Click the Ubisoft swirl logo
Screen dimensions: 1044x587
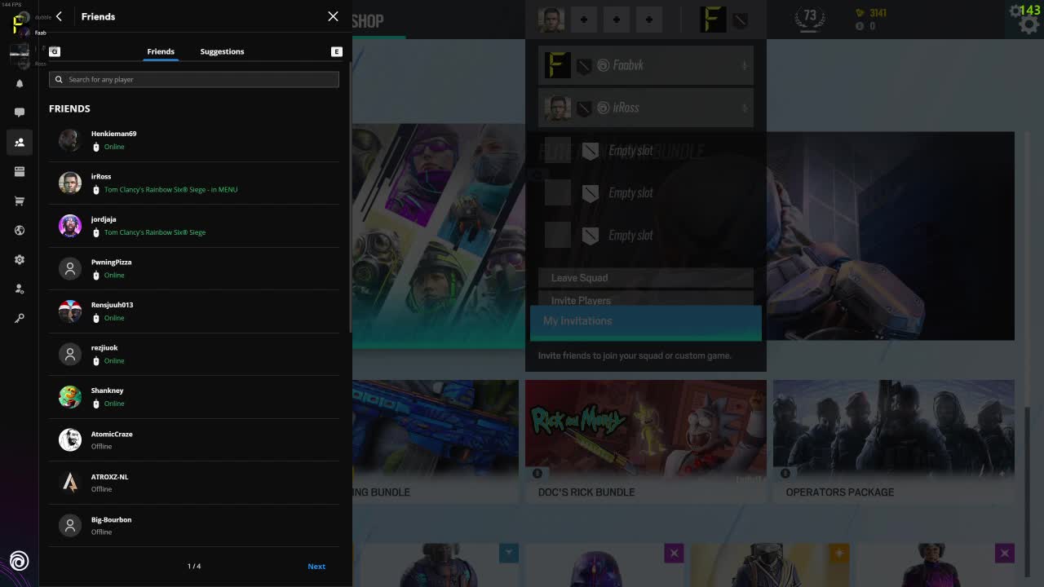(x=19, y=561)
